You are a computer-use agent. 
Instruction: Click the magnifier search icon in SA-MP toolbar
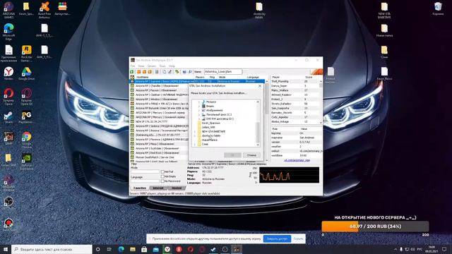coord(190,72)
